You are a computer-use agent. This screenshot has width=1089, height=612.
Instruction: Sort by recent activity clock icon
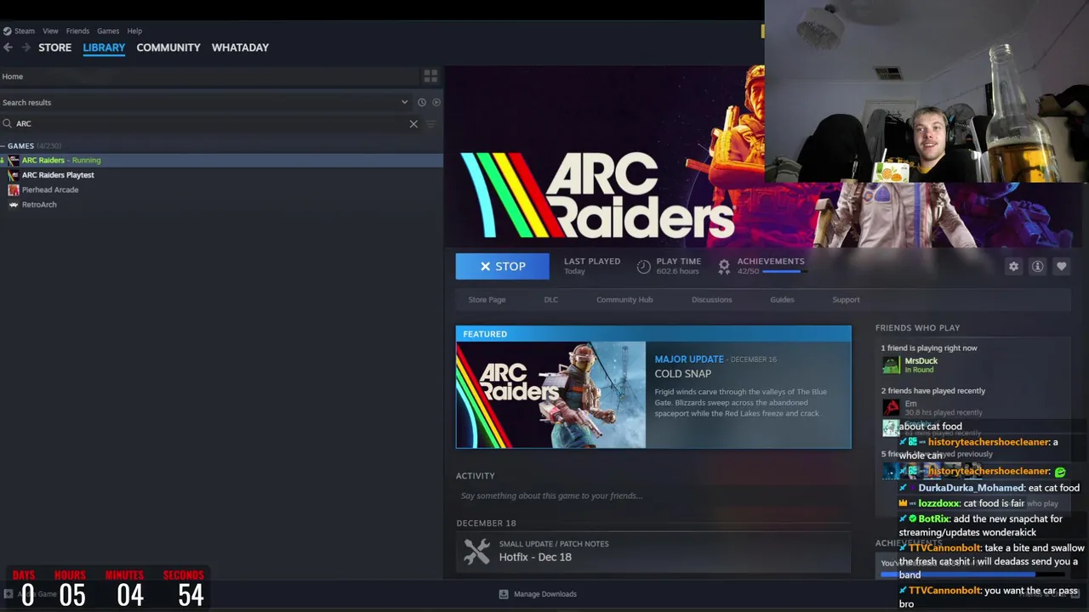coord(421,102)
